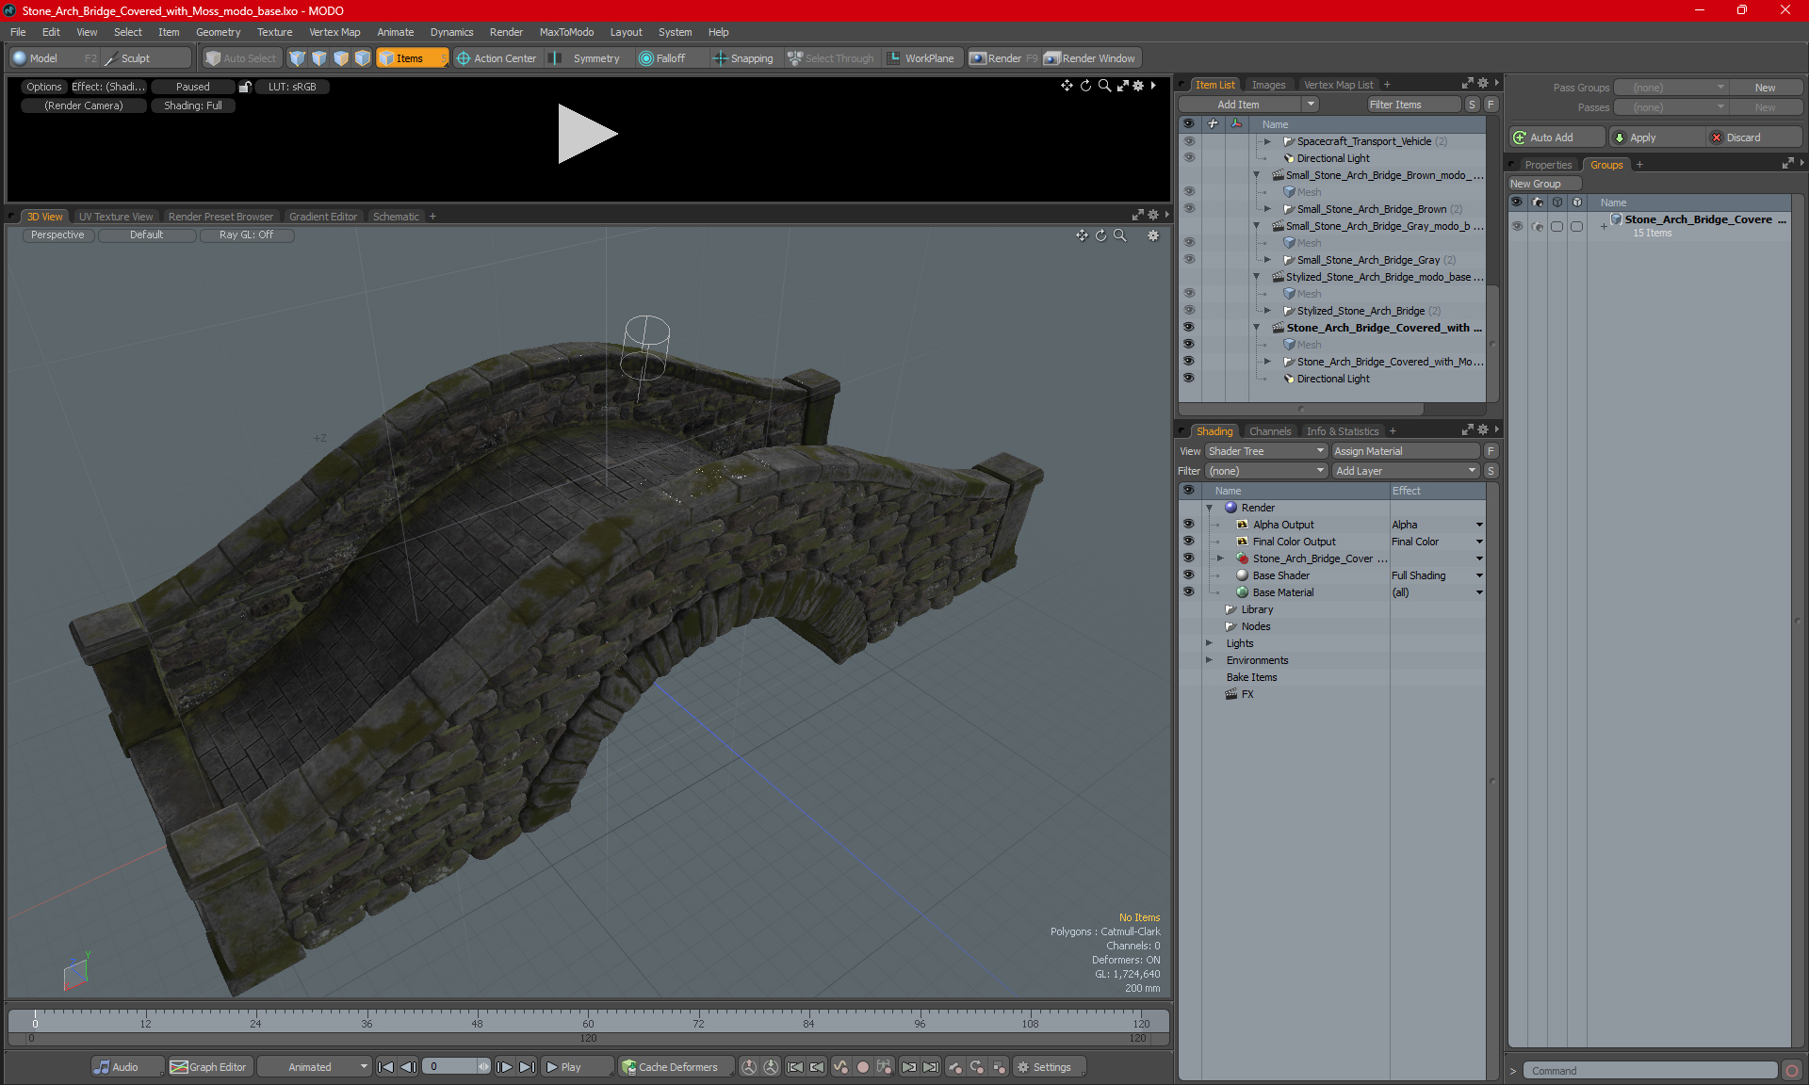Click the Command input field

1649,1071
